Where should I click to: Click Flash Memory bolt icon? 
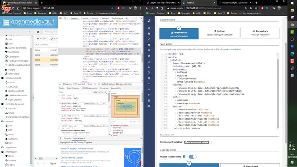pos(6,100)
